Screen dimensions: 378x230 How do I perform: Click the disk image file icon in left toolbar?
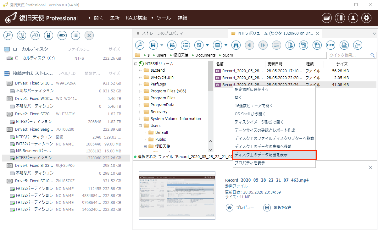coord(35,35)
